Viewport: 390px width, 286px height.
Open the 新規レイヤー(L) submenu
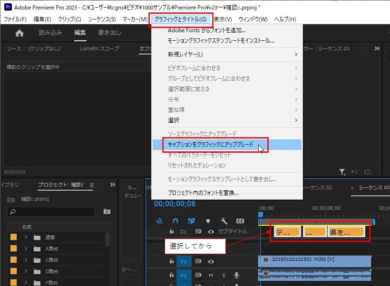click(x=227, y=55)
